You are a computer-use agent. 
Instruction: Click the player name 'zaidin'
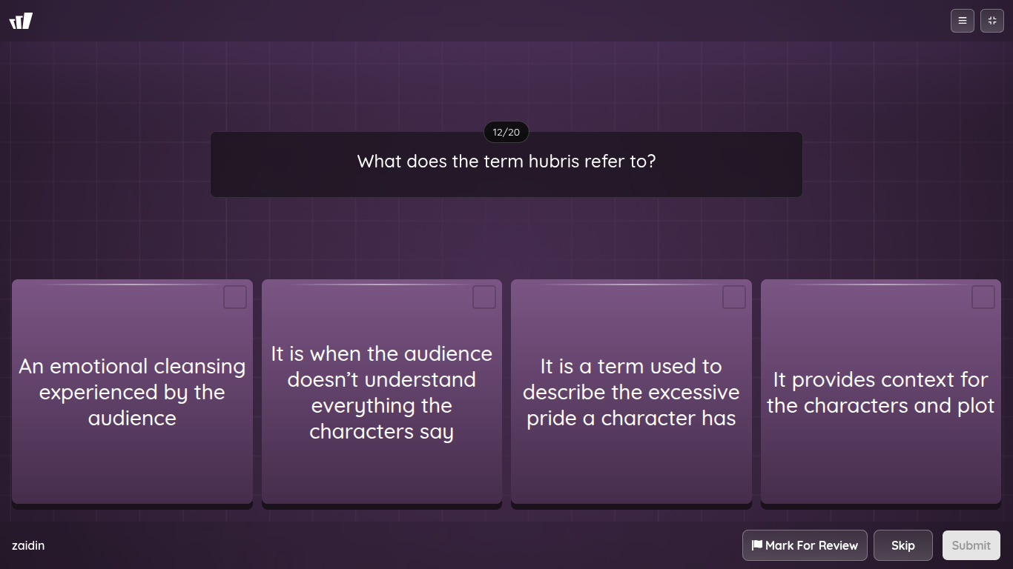click(x=28, y=545)
